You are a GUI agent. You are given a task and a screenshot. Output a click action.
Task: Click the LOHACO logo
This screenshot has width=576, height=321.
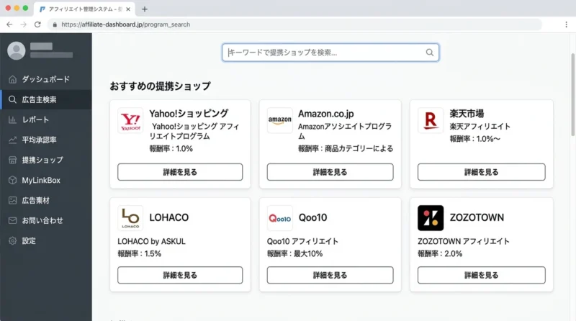(130, 218)
